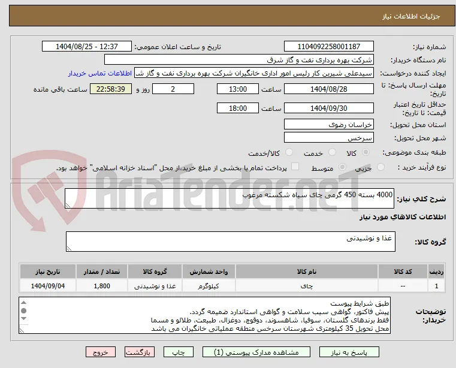456x368 pixels.
Task: Click the کیلوگرم unit cell
Action: [x=209, y=286]
